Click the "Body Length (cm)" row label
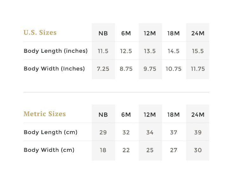This screenshot has width=234, height=187. (50, 132)
